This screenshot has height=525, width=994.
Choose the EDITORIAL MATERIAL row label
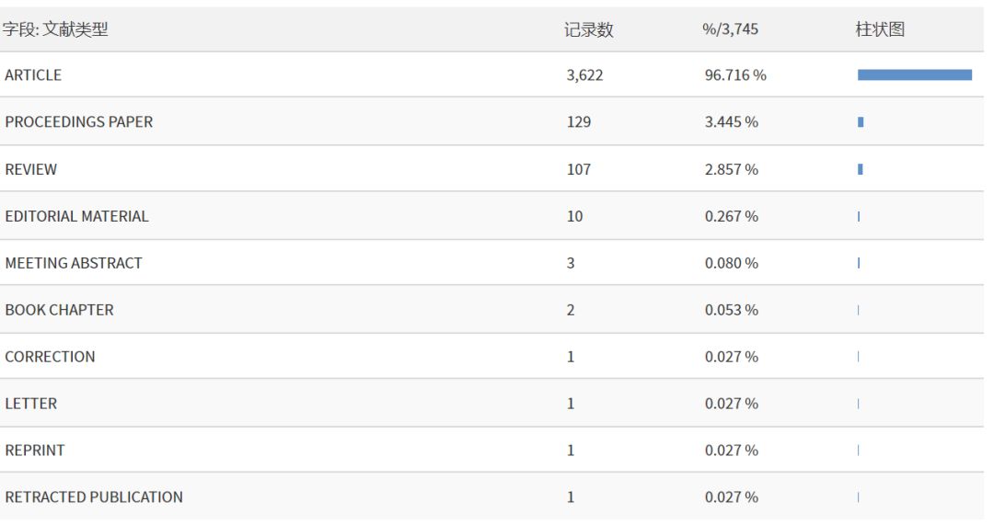pyautogui.click(x=77, y=217)
